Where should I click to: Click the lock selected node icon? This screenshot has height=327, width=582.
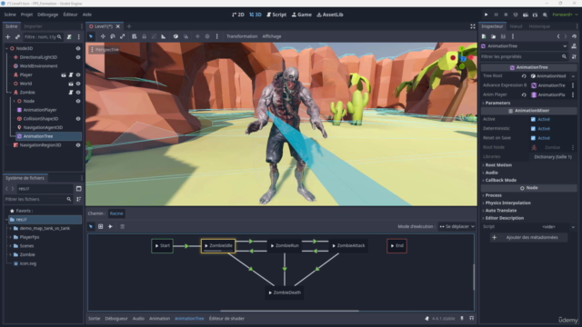tap(144, 36)
